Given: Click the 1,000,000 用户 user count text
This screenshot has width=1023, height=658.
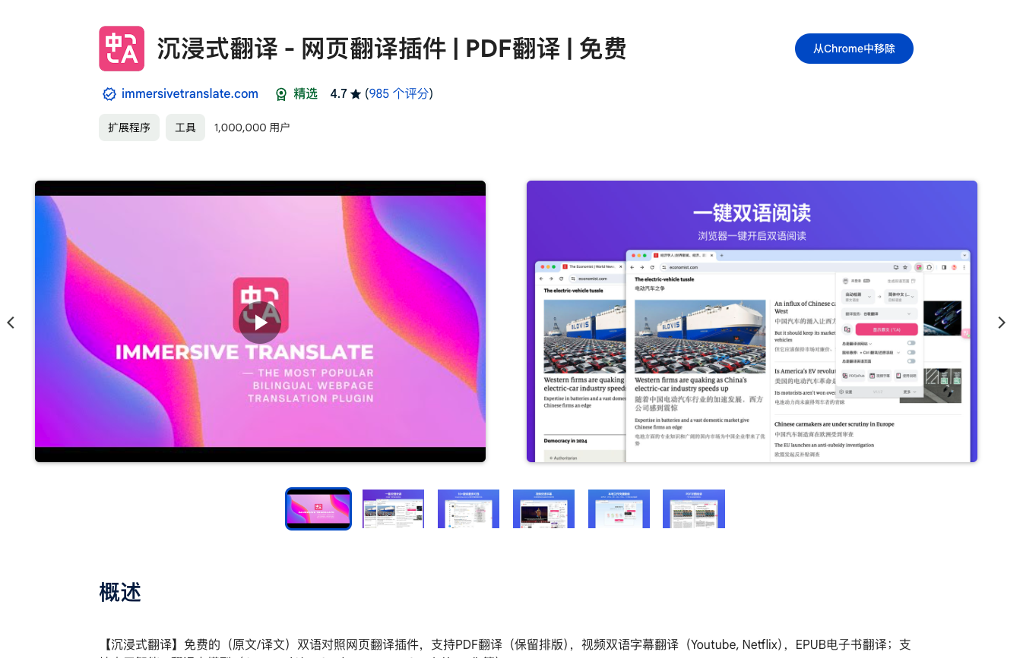Looking at the screenshot, I should [252, 128].
